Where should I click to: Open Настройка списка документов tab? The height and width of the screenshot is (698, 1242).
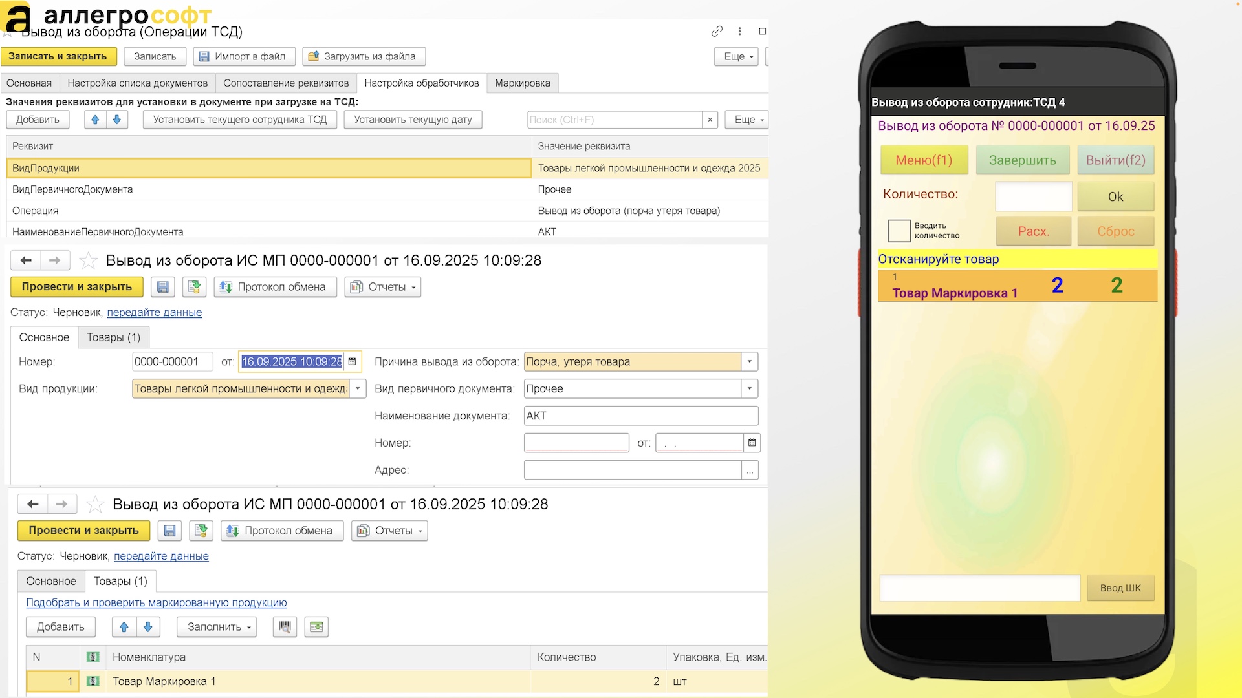[138, 83]
